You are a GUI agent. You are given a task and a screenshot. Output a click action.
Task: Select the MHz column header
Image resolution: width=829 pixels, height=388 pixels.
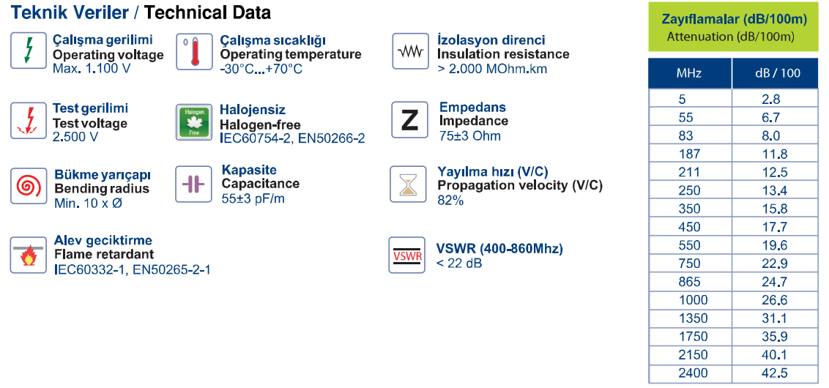690,73
